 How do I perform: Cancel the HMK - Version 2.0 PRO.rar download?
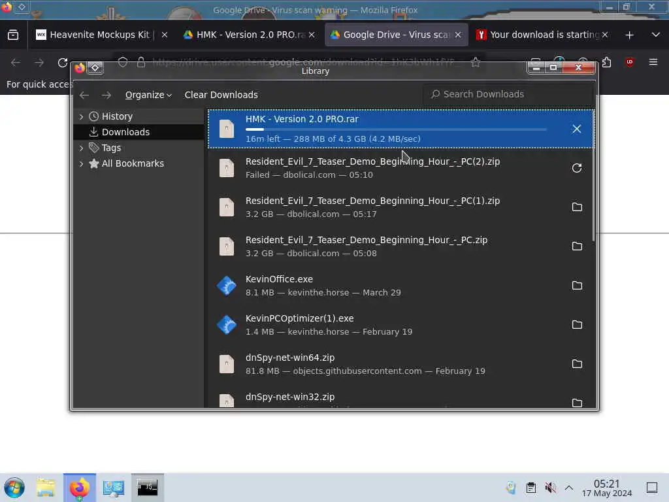point(576,129)
